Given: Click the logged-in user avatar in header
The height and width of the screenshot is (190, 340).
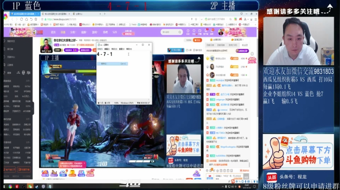Looking at the screenshot, I should coord(221,32).
